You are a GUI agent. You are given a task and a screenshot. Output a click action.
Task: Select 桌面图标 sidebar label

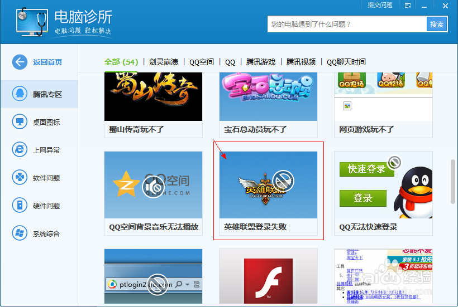(x=46, y=122)
